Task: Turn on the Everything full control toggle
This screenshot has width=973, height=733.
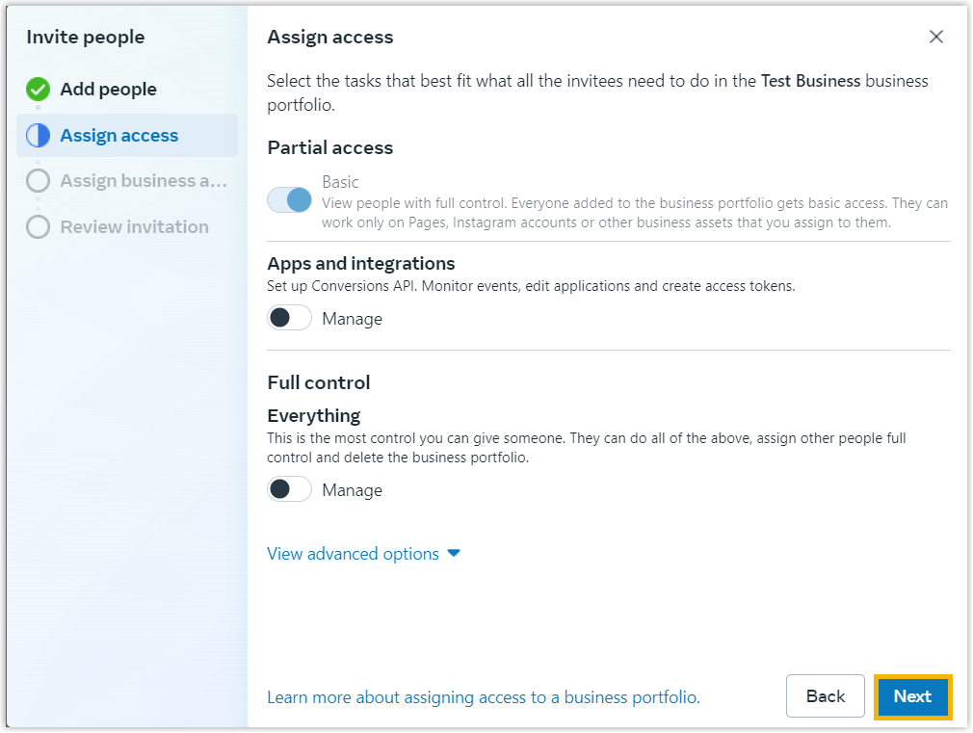Action: click(290, 489)
